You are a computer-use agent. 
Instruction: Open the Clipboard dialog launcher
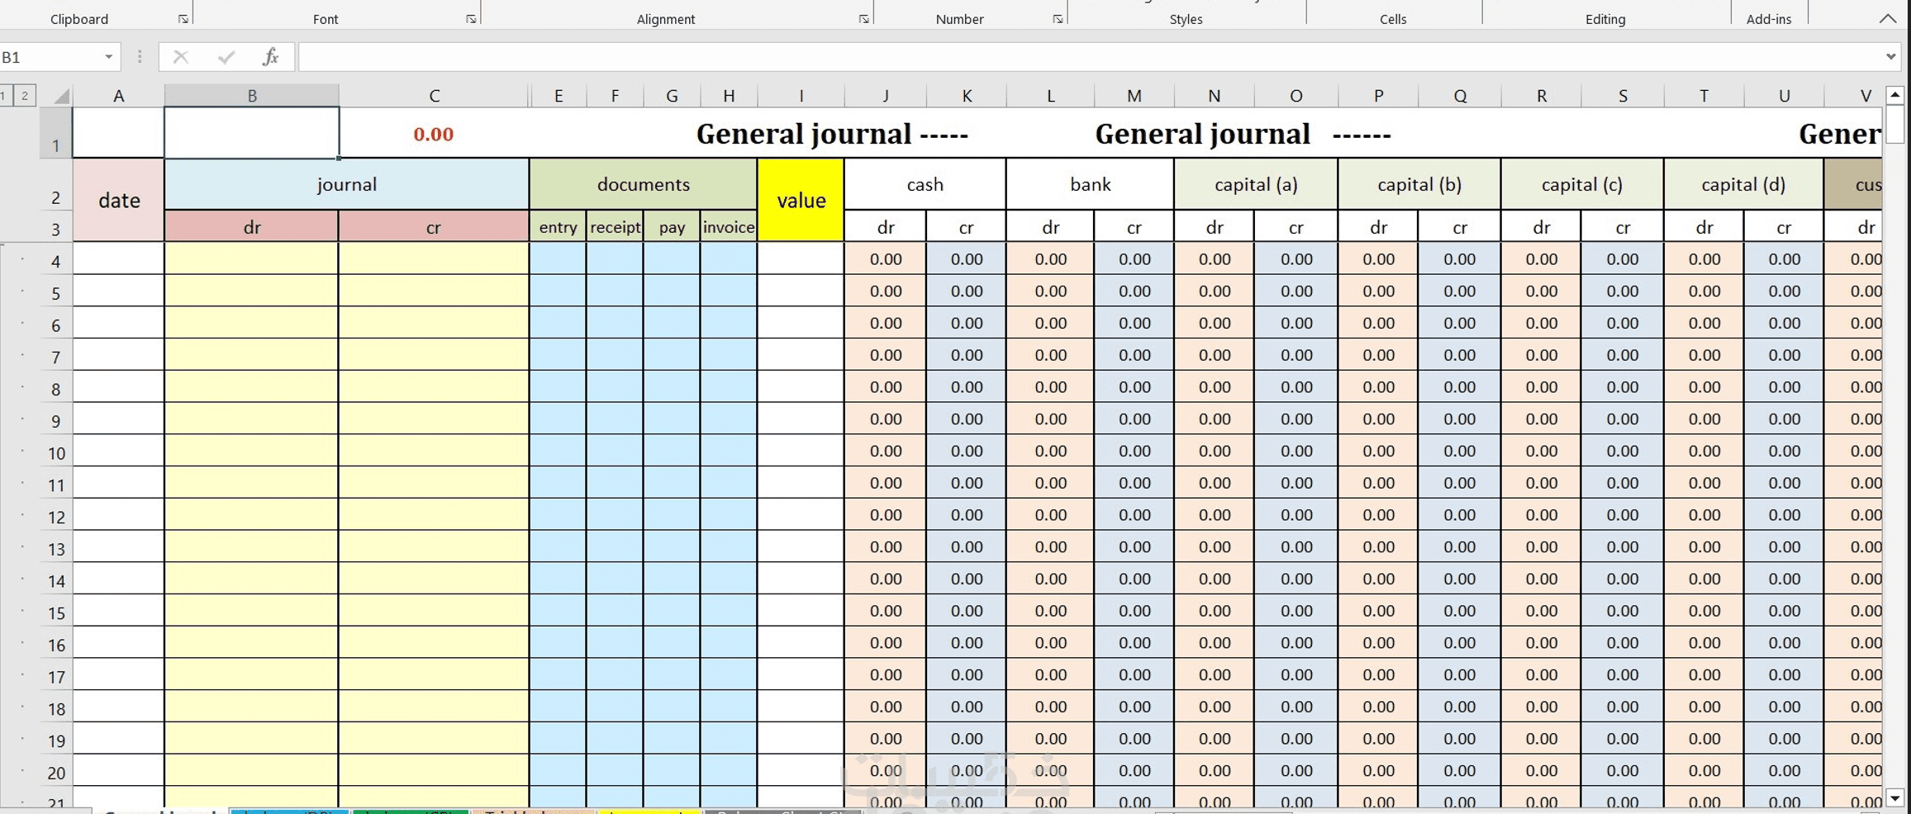pyautogui.click(x=183, y=19)
